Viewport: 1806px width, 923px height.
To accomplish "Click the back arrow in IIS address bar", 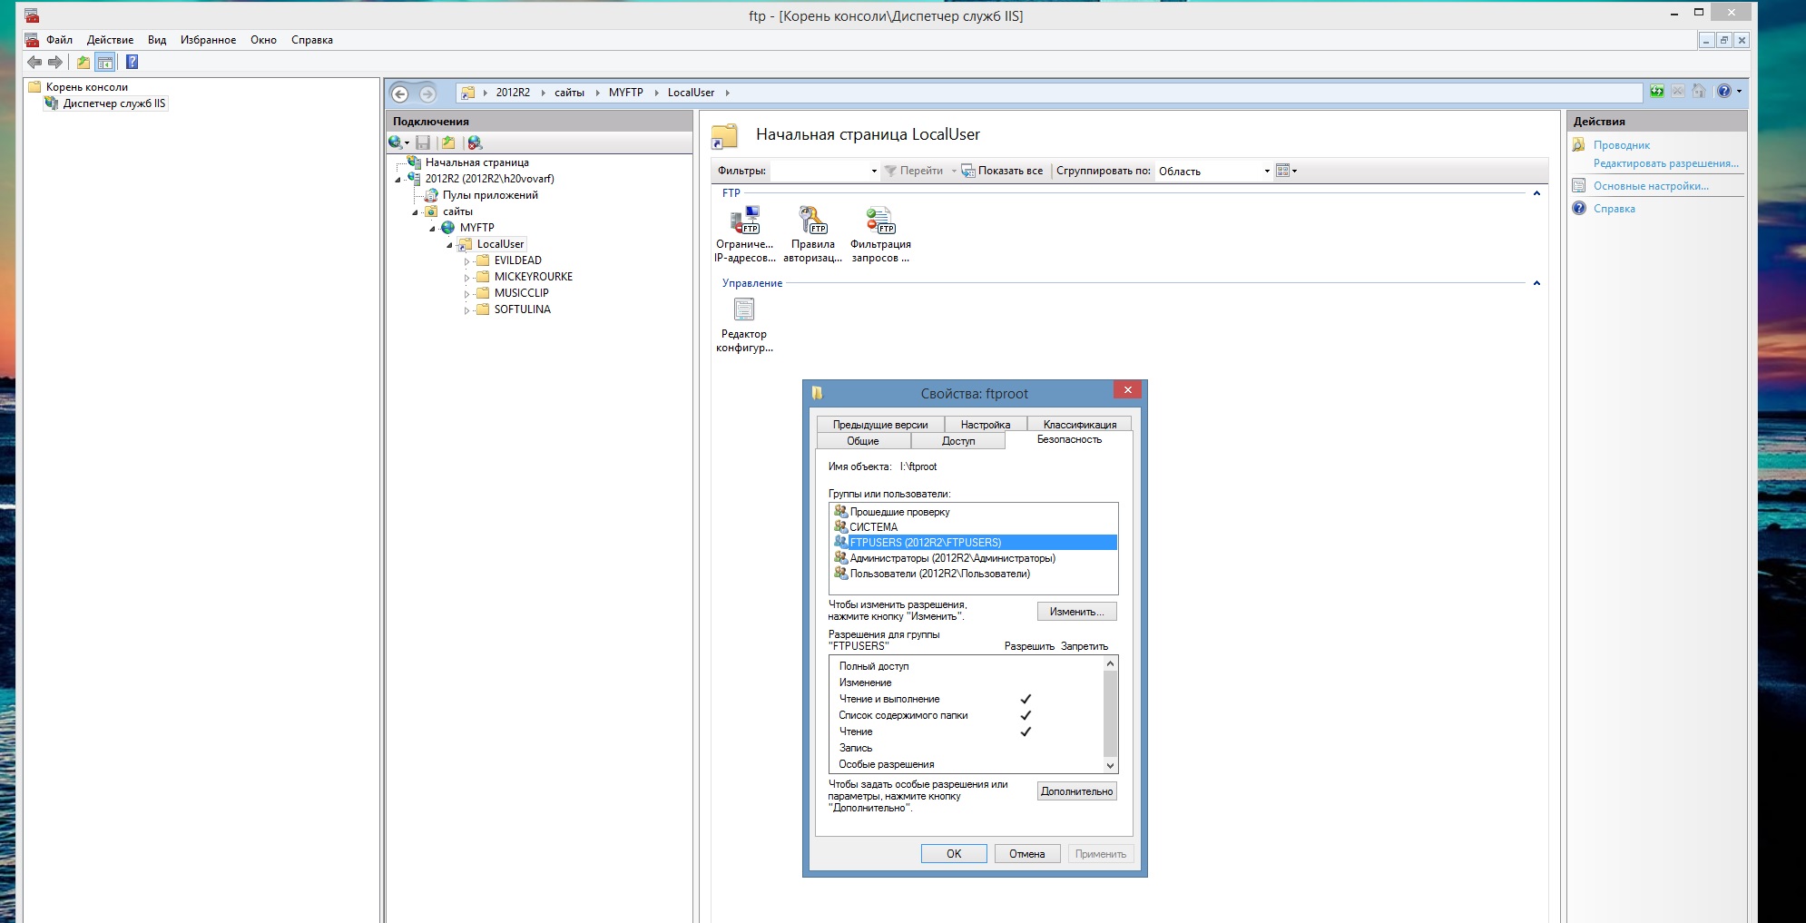I will [x=400, y=93].
